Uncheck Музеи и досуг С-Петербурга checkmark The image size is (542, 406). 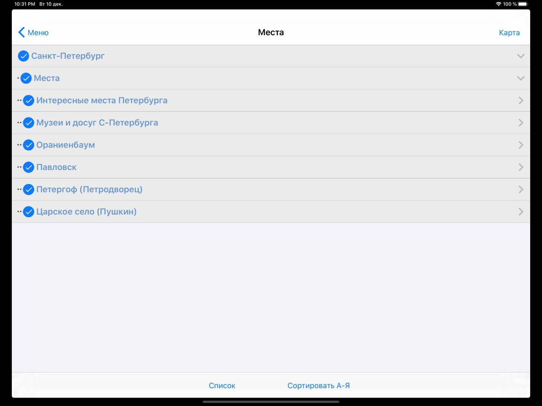pos(29,123)
